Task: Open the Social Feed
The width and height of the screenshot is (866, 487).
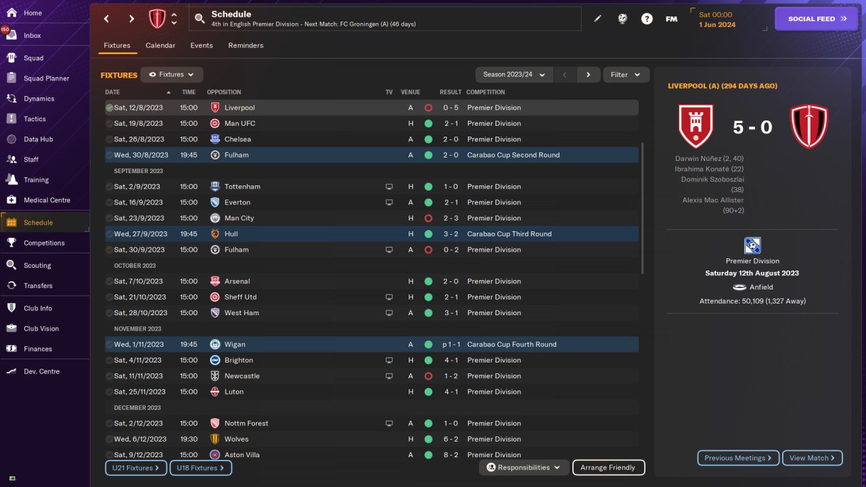Action: pyautogui.click(x=817, y=19)
